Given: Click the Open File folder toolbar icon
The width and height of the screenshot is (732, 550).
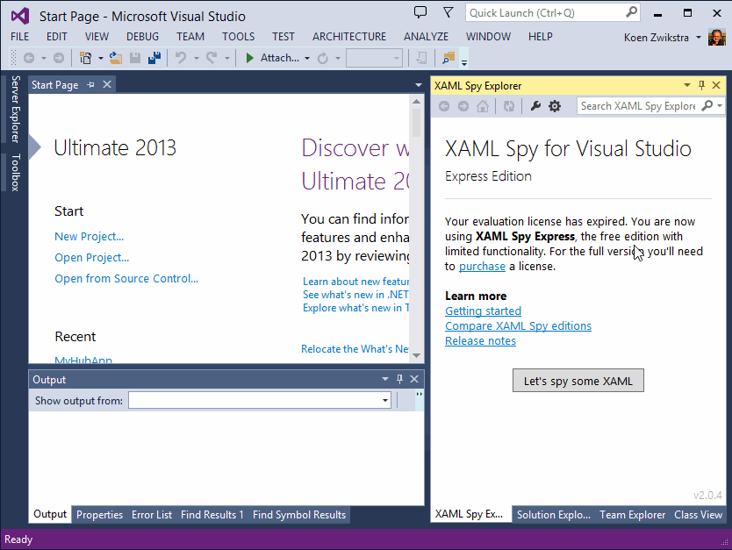Looking at the screenshot, I should pyautogui.click(x=115, y=58).
